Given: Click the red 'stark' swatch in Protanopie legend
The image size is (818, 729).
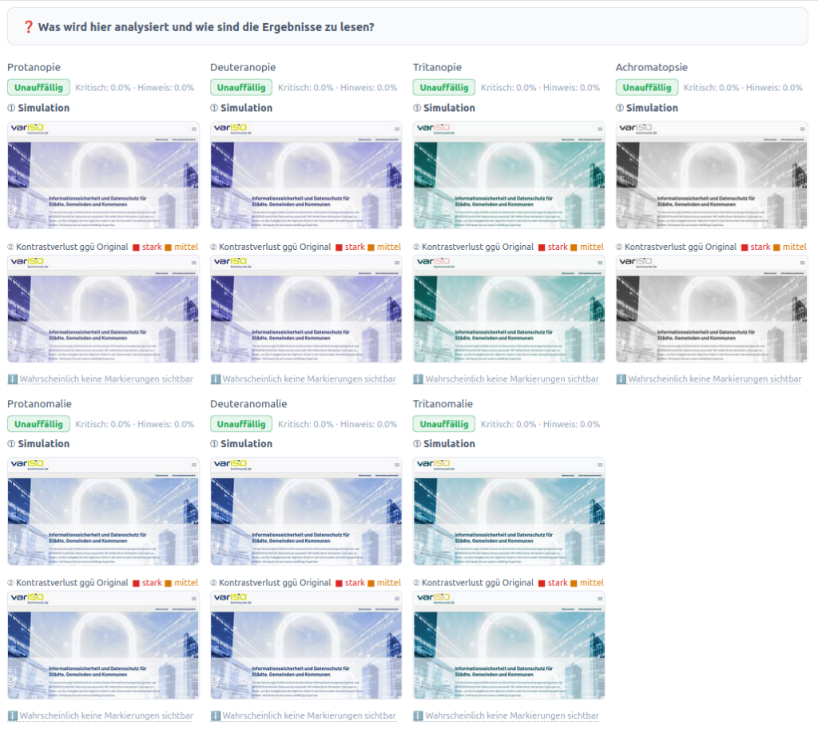Looking at the screenshot, I should tap(136, 248).
